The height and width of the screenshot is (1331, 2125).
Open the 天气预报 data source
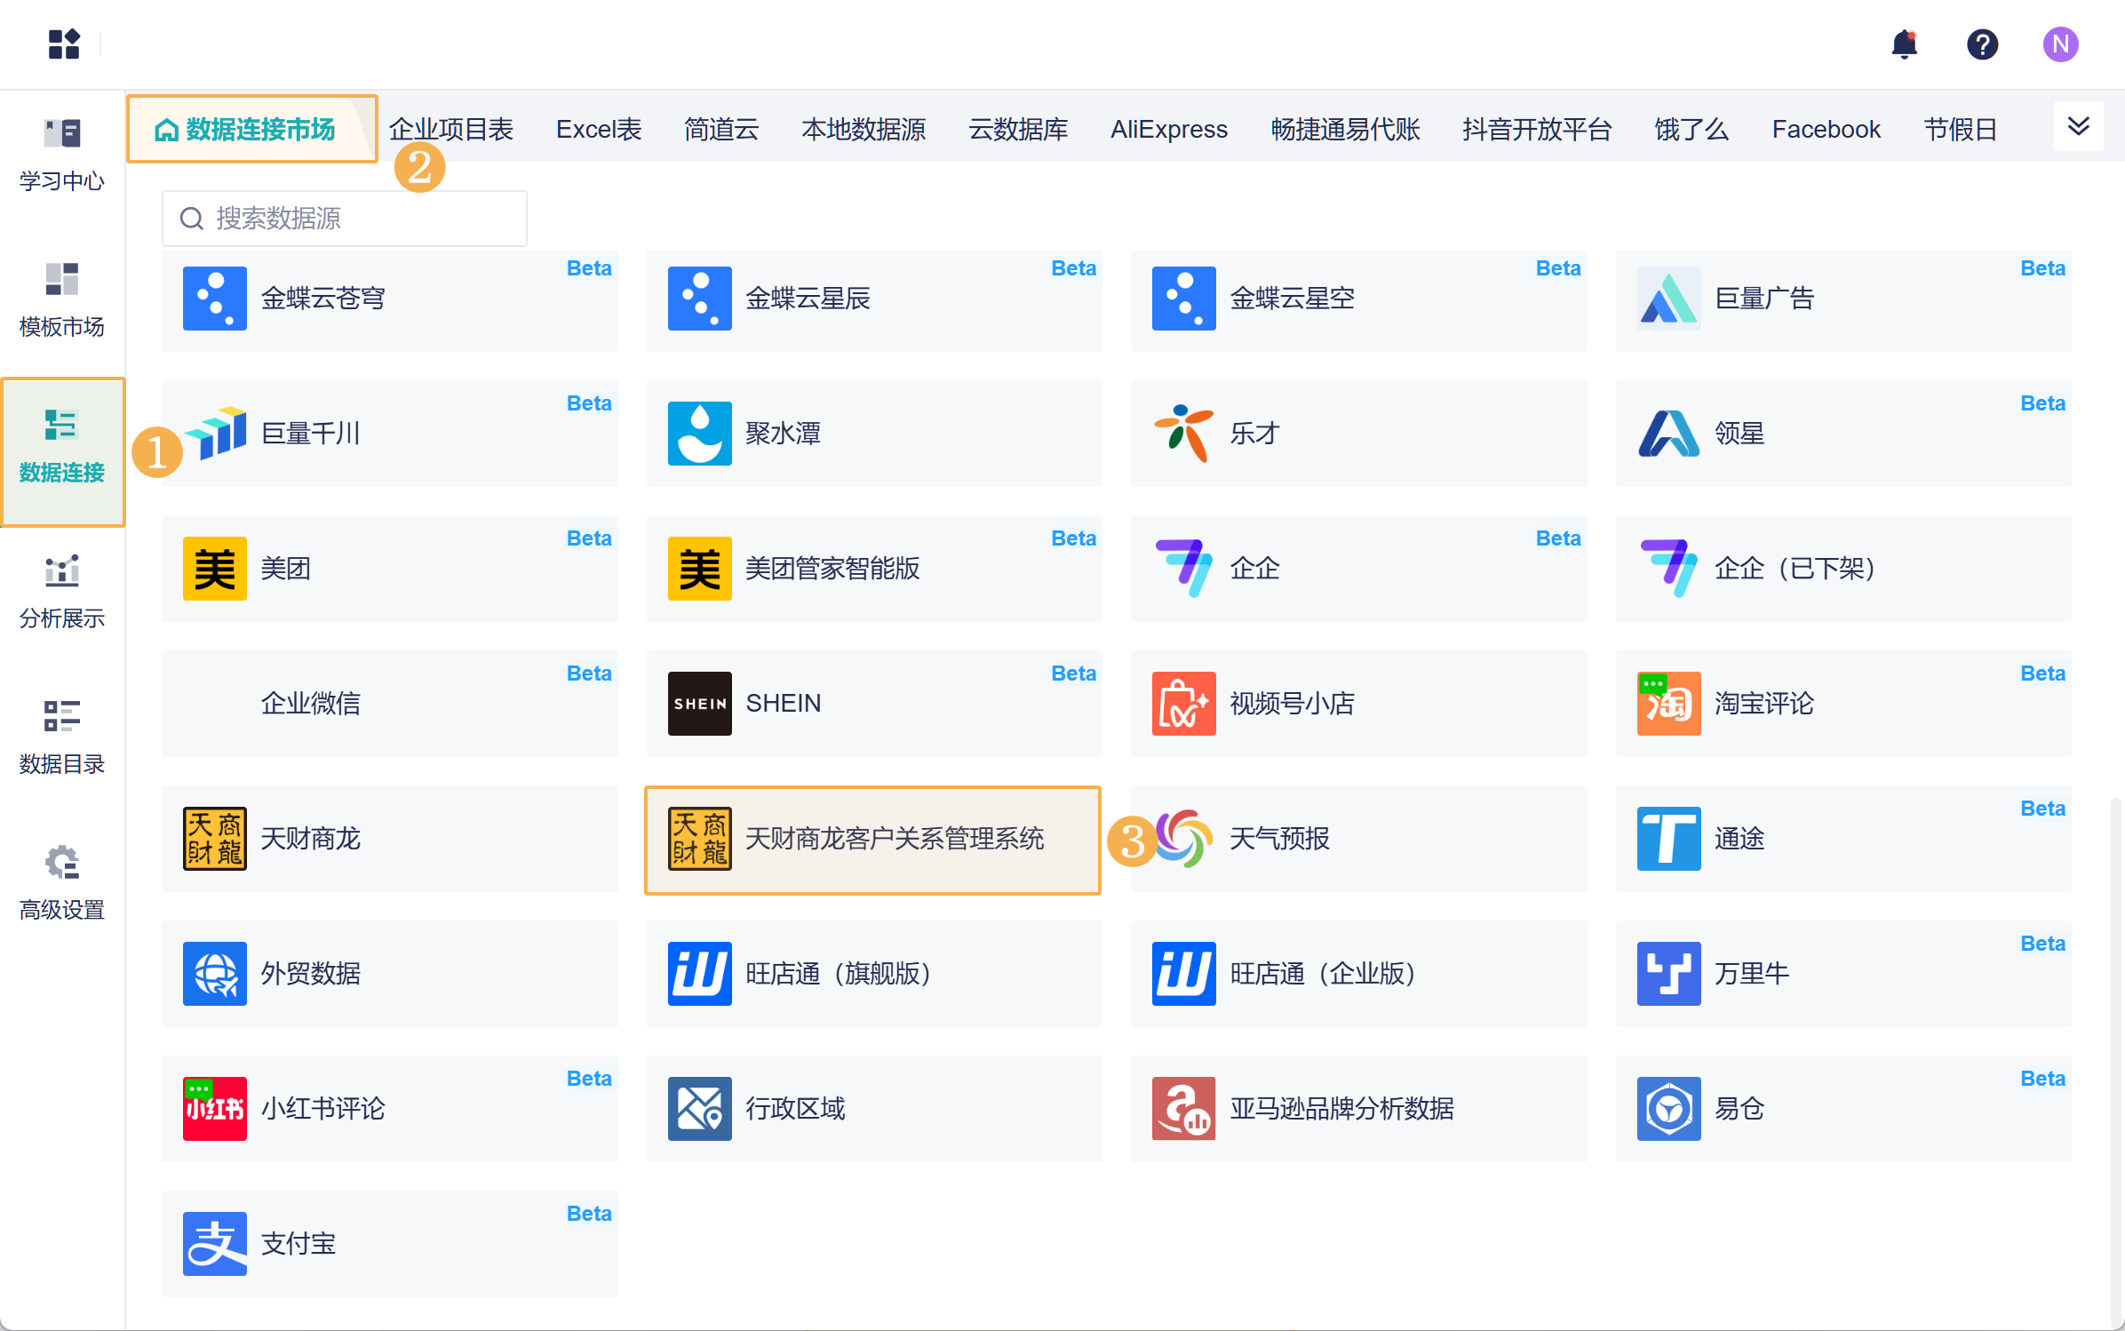click(1358, 840)
